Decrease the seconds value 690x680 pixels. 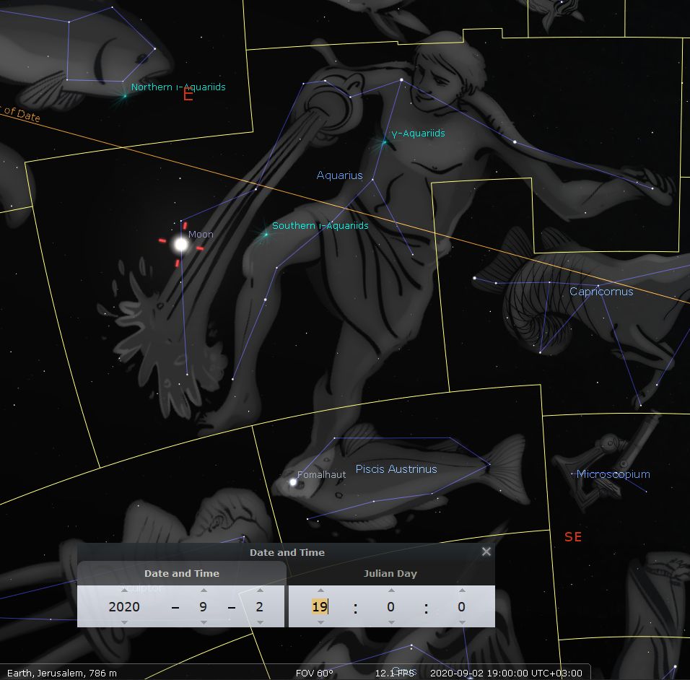tap(462, 622)
